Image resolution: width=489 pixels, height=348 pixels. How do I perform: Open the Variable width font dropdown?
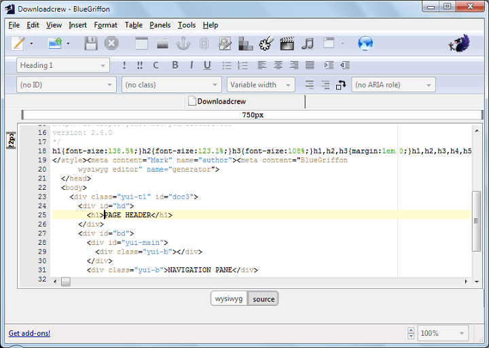click(x=261, y=85)
